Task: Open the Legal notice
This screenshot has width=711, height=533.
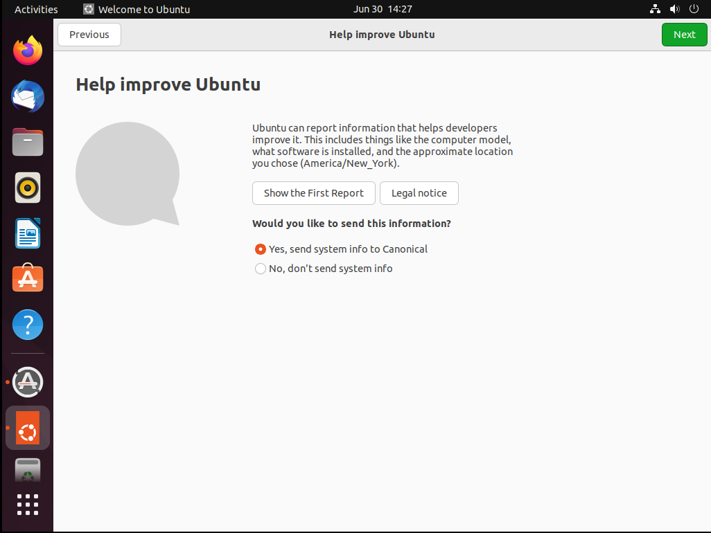Action: 419,193
